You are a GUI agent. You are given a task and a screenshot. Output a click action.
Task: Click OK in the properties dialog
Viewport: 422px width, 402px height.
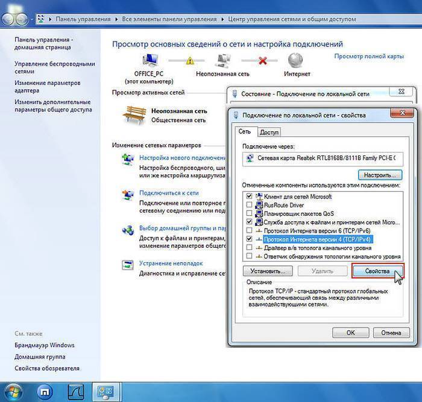[350, 333]
